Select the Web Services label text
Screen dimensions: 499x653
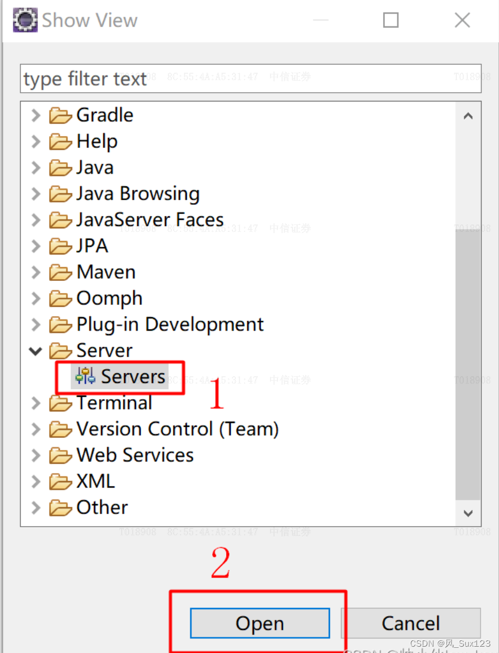click(x=136, y=455)
